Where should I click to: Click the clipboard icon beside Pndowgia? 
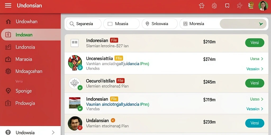[8, 103]
